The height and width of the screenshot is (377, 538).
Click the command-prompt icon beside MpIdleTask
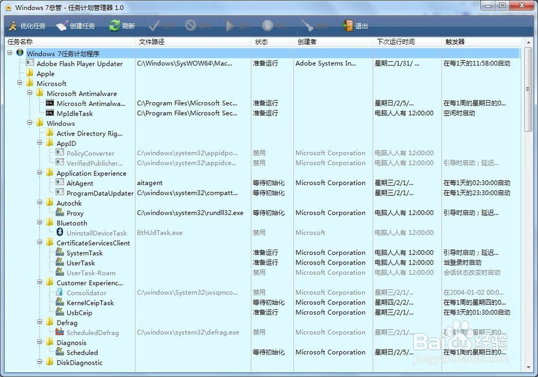tap(49, 113)
